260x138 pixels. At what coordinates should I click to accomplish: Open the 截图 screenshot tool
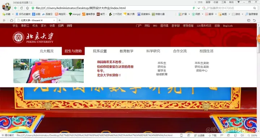tap(223, 14)
